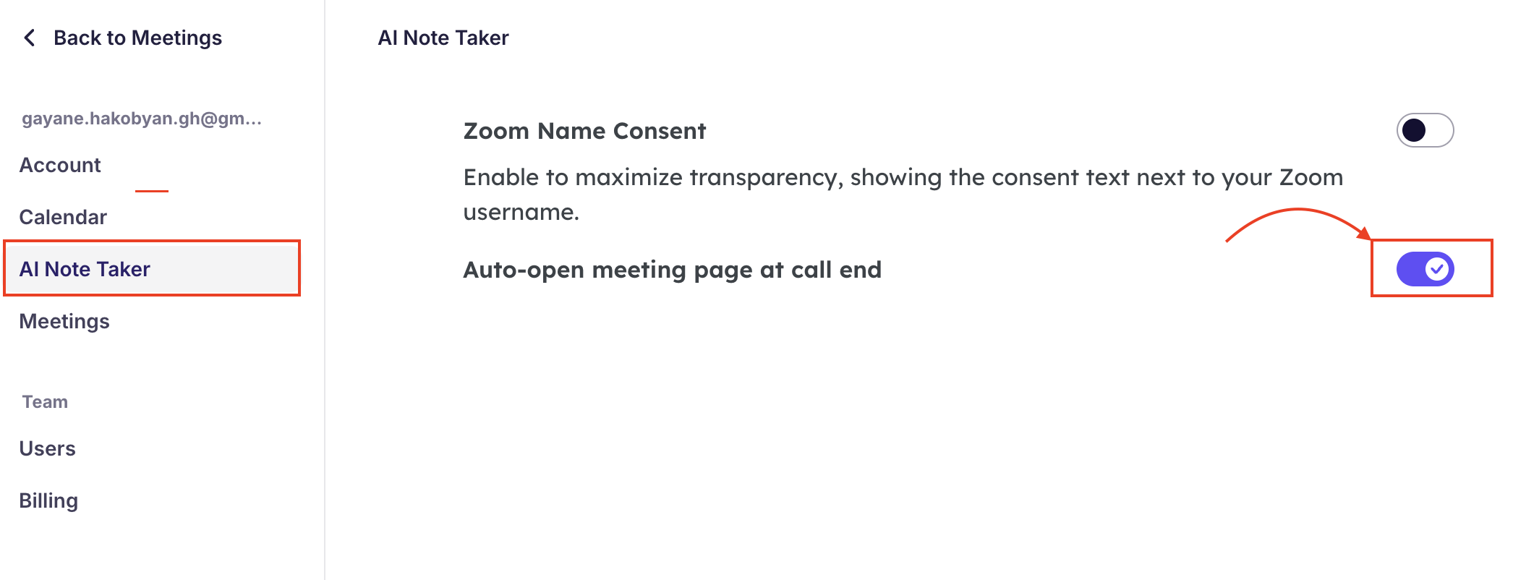
Task: Open the Account settings section
Action: (60, 165)
